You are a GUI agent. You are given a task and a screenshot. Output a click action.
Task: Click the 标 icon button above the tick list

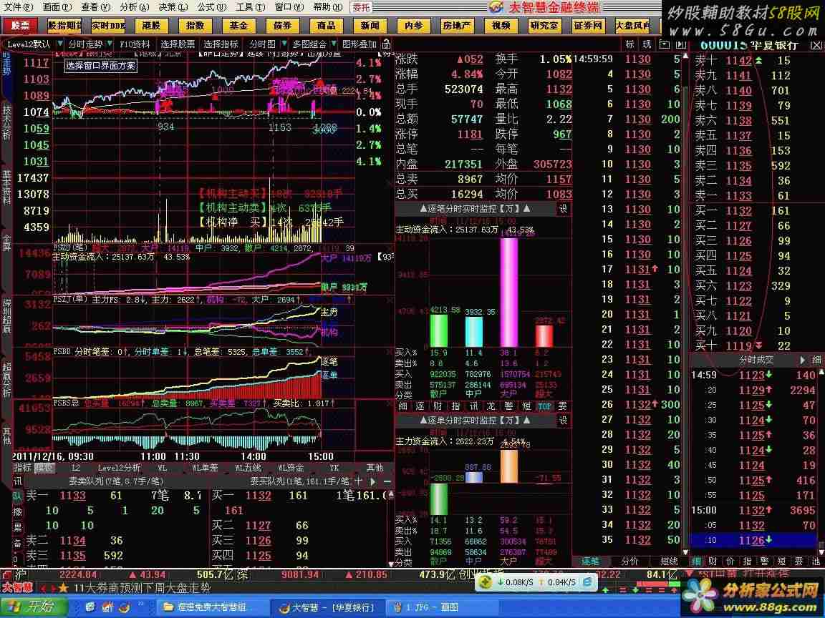(x=629, y=44)
